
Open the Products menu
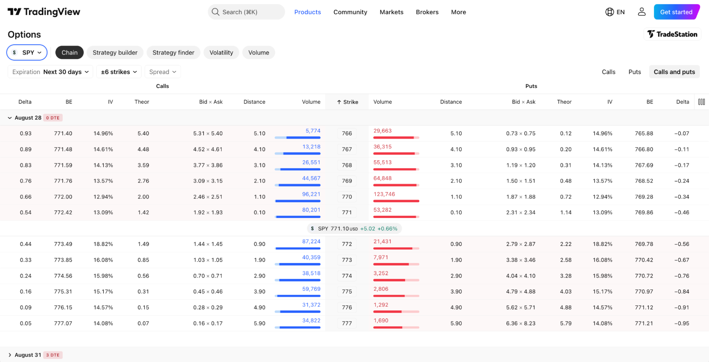[x=308, y=12]
